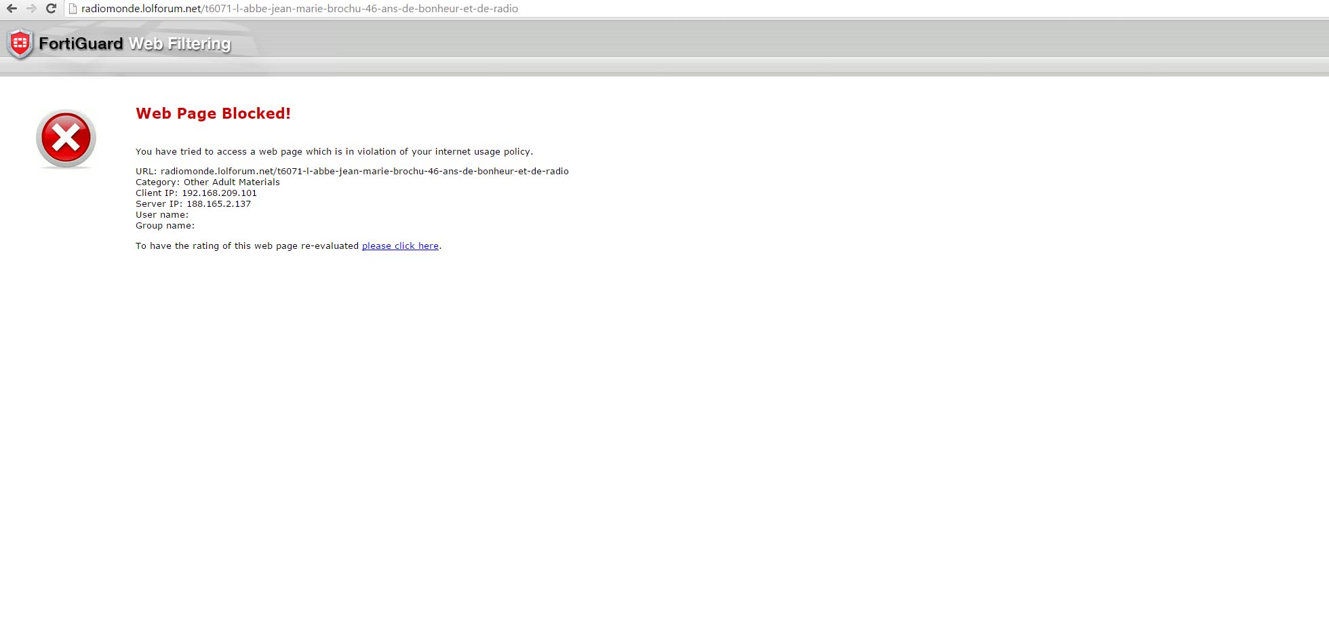Screen dimensions: 1329x628
Task: Click the 'Group name:' label
Action: tap(165, 226)
